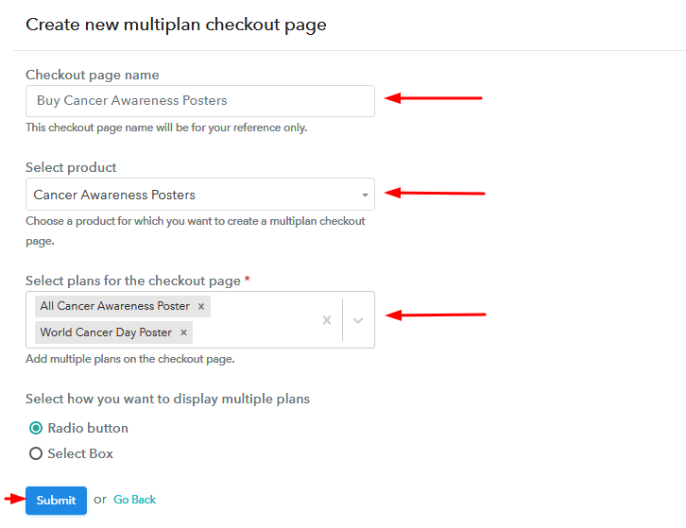Screen dimensions: 686x528
Task: Click the red arrow pointing at Submit
Action: coord(14,499)
